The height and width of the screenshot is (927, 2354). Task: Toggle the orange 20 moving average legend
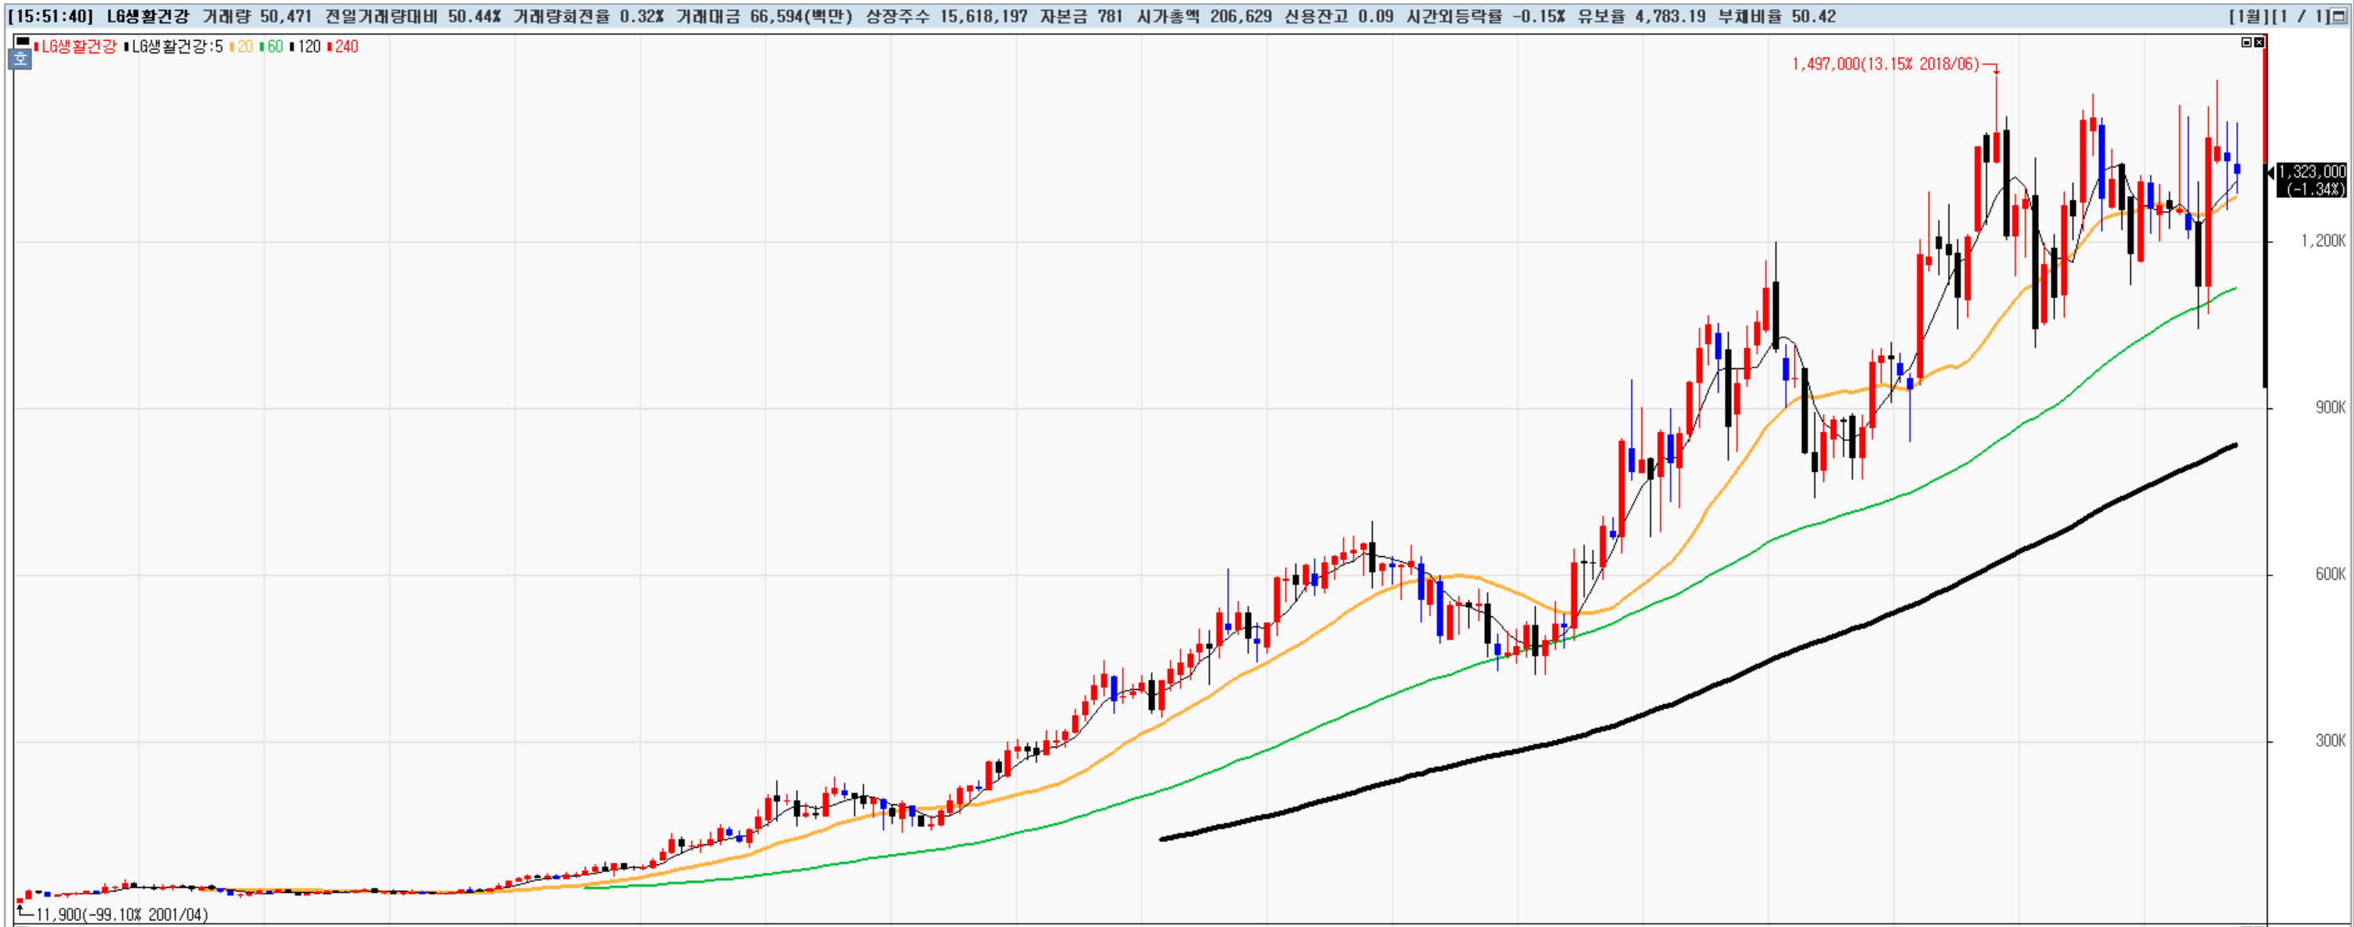click(244, 47)
